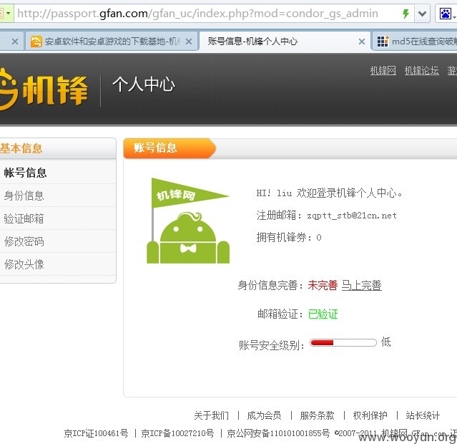Click the green lightning speed-mode icon
Screen dimensions: 457x444
tap(406, 14)
